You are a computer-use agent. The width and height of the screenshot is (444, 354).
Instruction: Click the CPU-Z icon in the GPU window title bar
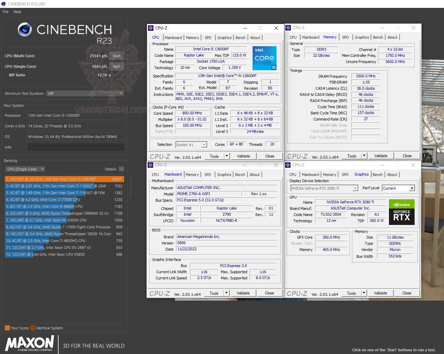288,165
